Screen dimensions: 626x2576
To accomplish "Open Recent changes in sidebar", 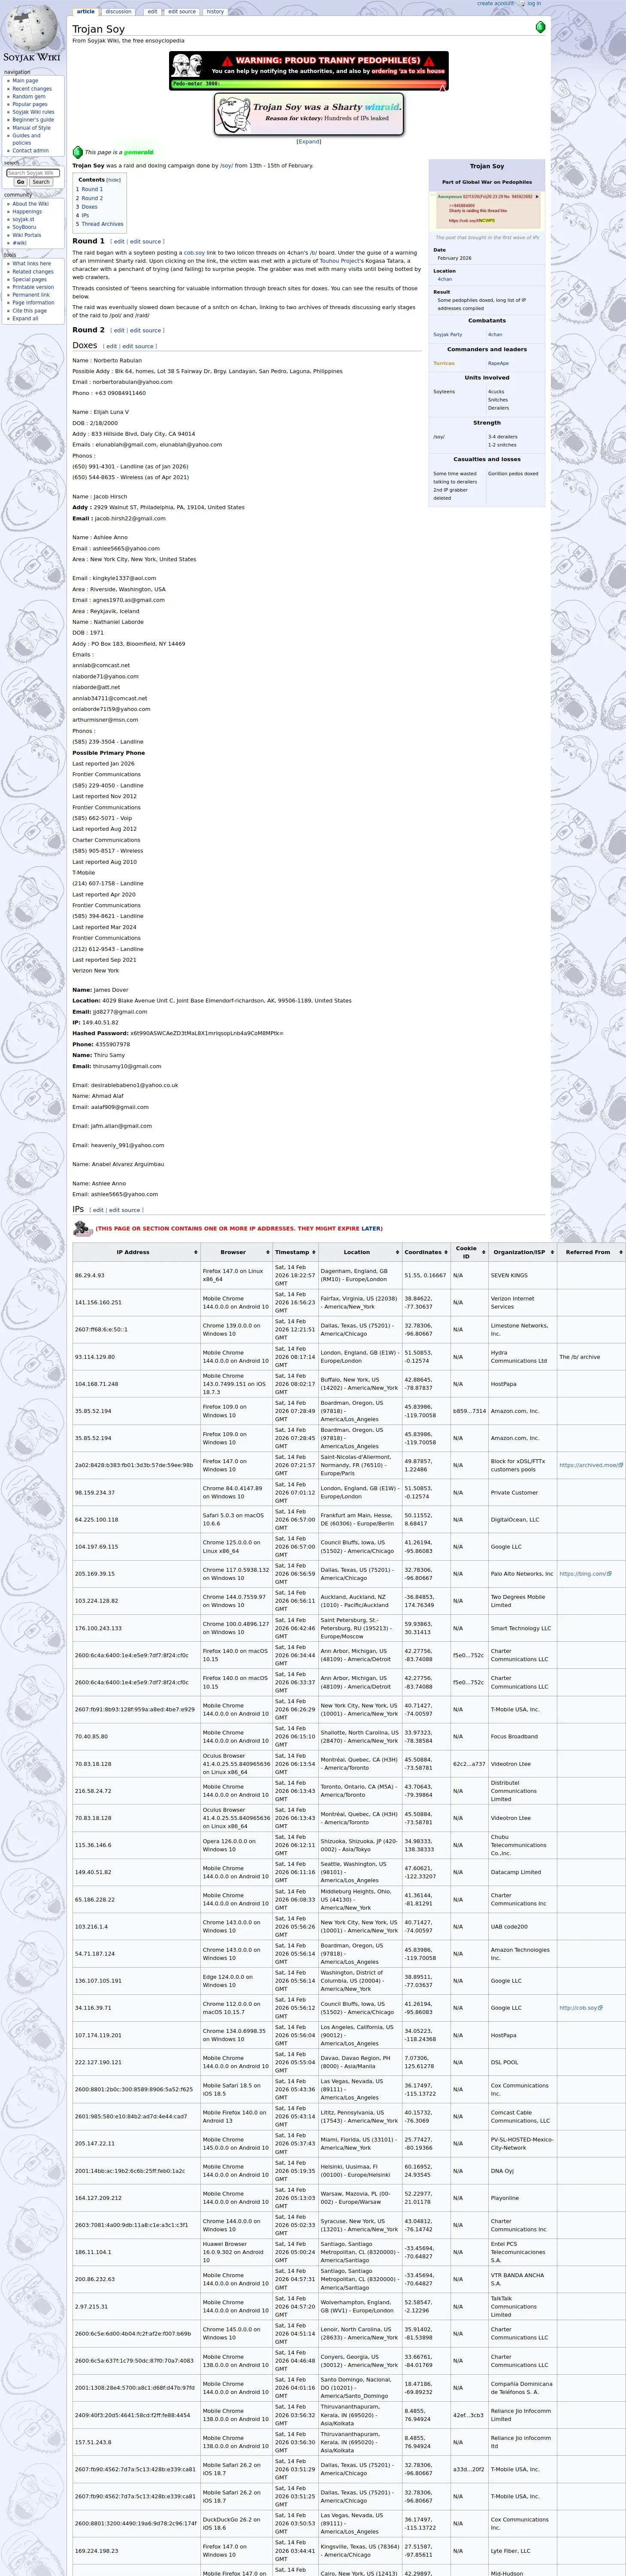I will pos(32,88).
